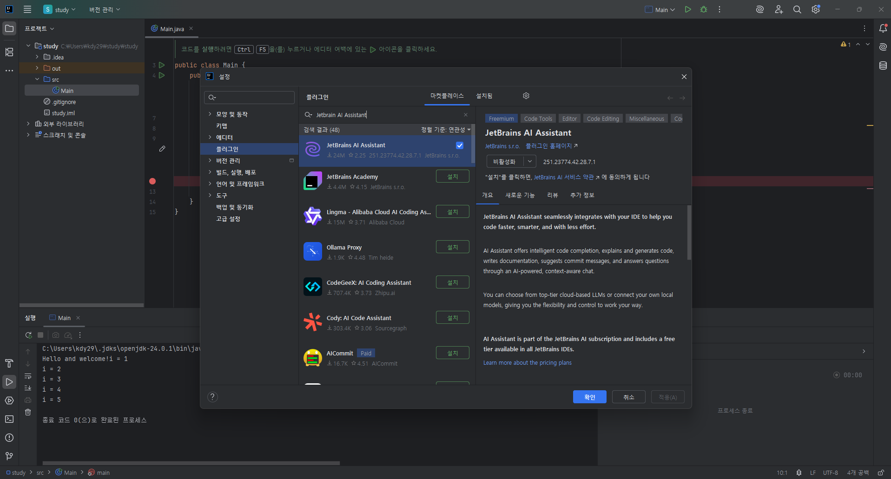Viewport: 891px width, 479px height.
Task: Show more tool windows ellipsis
Action: [9, 71]
